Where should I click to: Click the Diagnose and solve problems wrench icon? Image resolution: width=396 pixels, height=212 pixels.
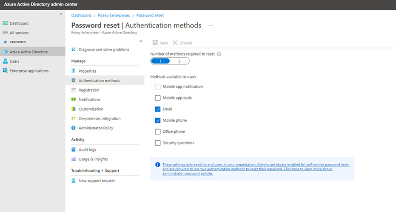click(x=74, y=49)
